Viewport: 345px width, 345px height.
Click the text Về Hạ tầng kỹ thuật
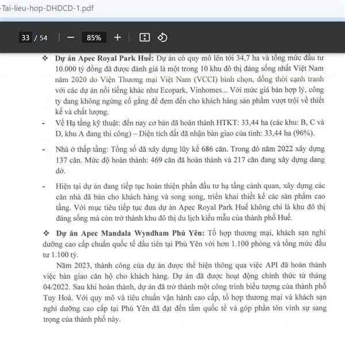point(87,123)
